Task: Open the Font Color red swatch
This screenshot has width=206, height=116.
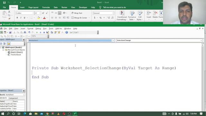Action: click(44, 18)
